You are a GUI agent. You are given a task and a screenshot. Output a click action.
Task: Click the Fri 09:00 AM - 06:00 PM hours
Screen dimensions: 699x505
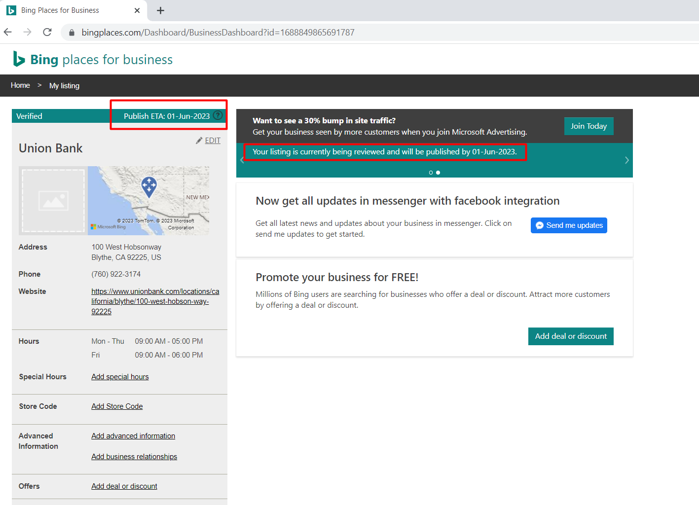[x=147, y=355]
